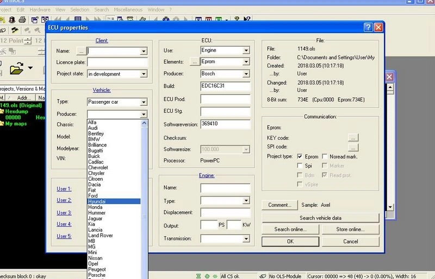Click the SPI code ... button
The width and height of the screenshot is (435, 279).
click(353, 148)
